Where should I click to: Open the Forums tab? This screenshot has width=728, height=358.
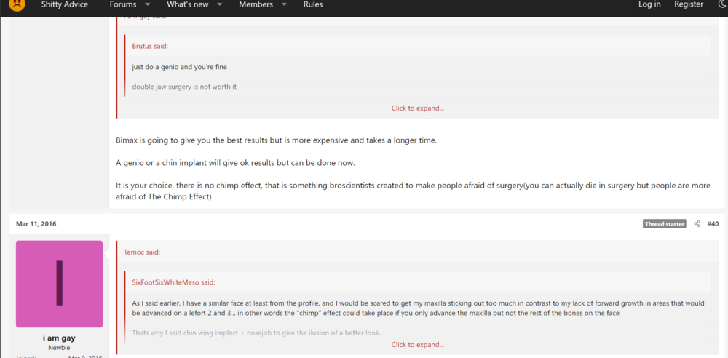click(x=123, y=4)
